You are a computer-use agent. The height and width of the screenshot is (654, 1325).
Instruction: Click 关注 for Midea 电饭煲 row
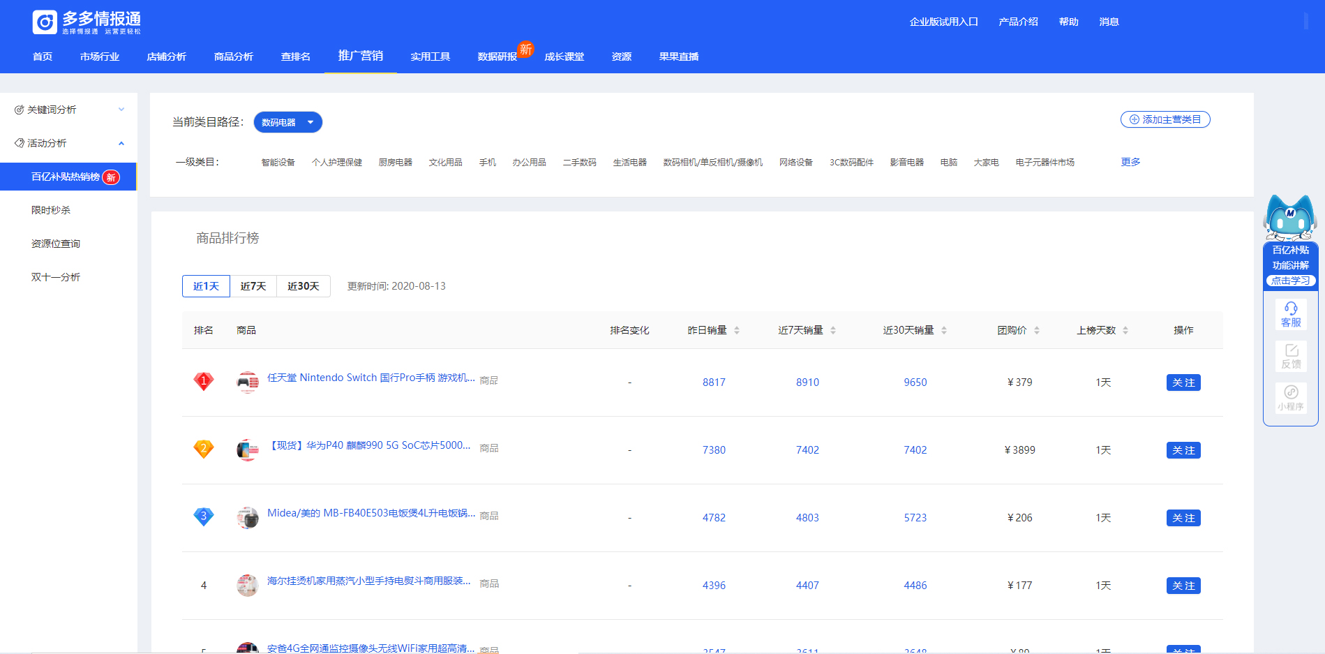(1183, 518)
